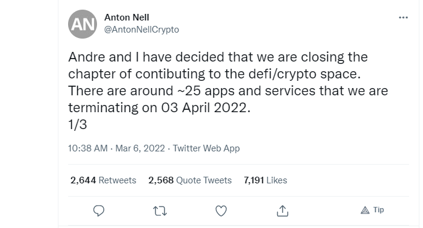The image size is (423, 228).
Task: Open the tweet's more options menu
Action: click(403, 17)
